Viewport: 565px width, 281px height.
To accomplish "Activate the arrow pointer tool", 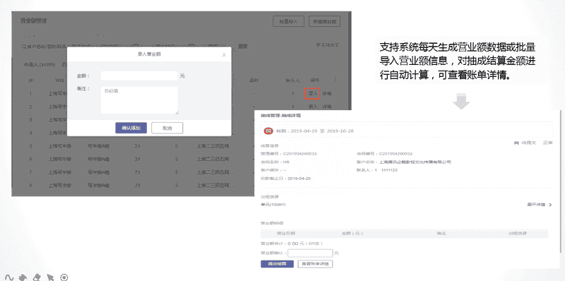I will [50, 277].
